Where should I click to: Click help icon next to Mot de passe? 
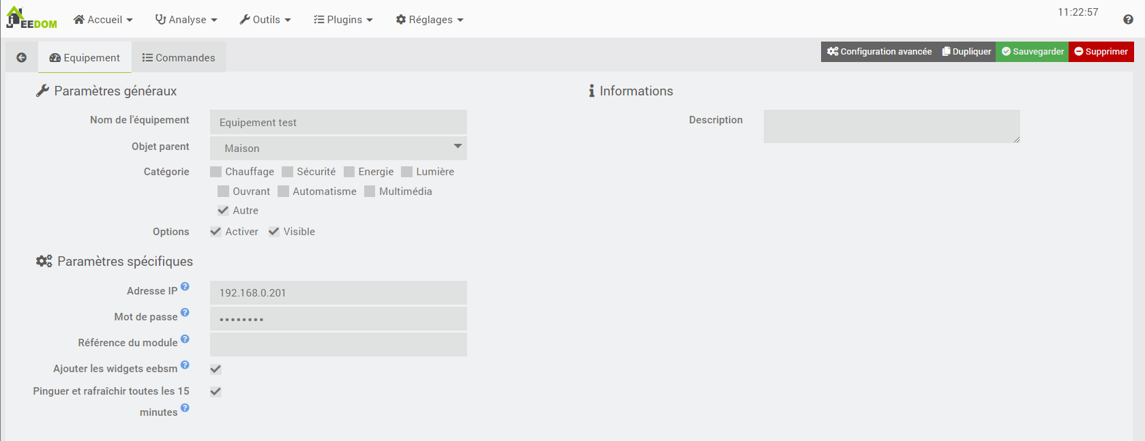pos(185,313)
